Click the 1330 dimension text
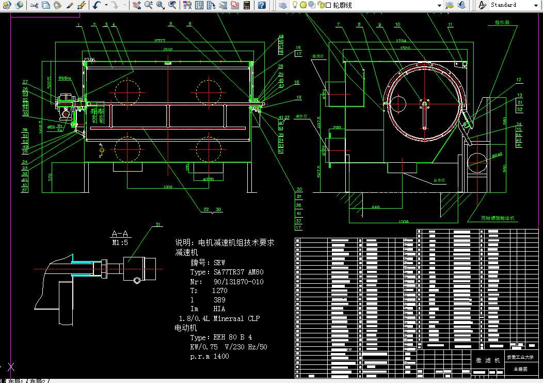This screenshot has height=383, width=543. [x=404, y=221]
